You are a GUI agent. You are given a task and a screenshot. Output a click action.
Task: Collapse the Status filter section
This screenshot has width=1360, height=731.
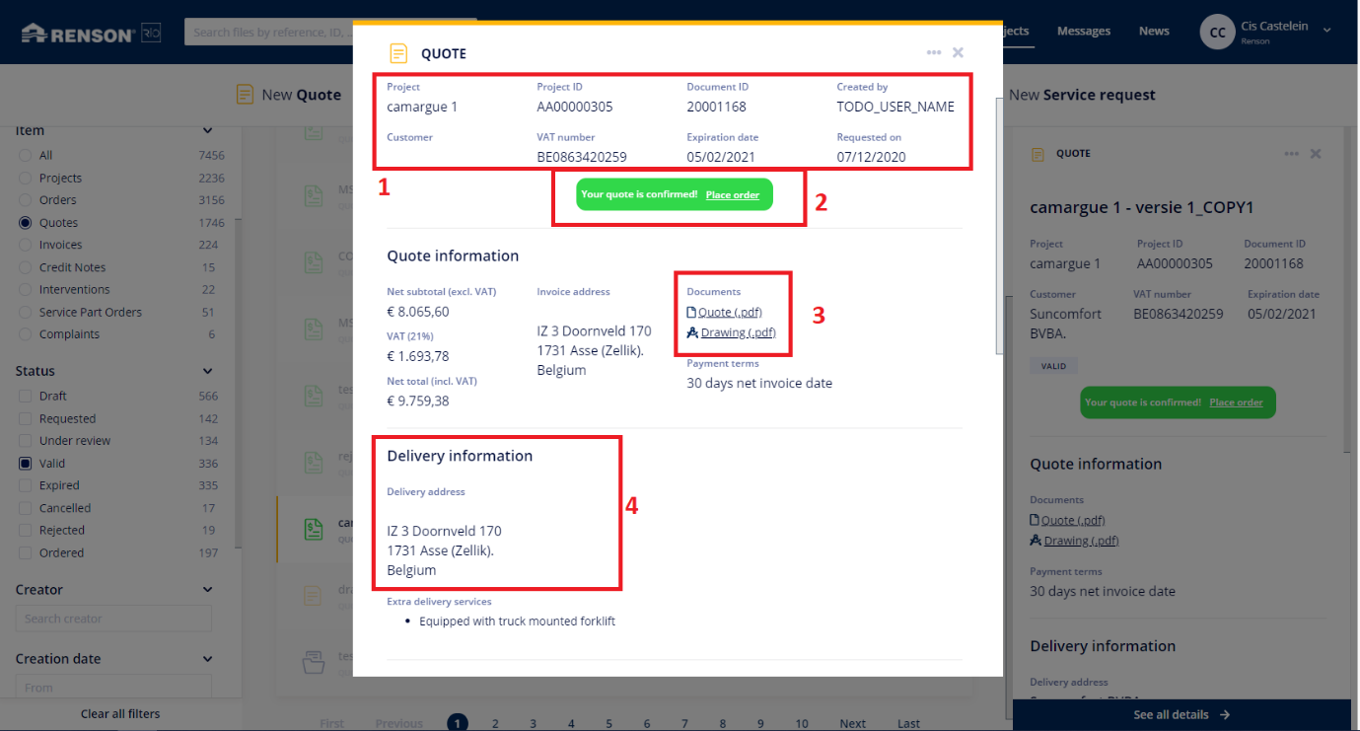(207, 371)
